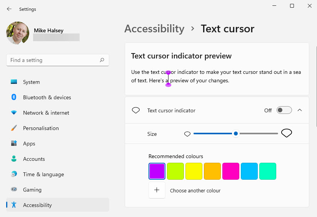
Task: Click the Gaming controller icon
Action: pyautogui.click(x=14, y=190)
